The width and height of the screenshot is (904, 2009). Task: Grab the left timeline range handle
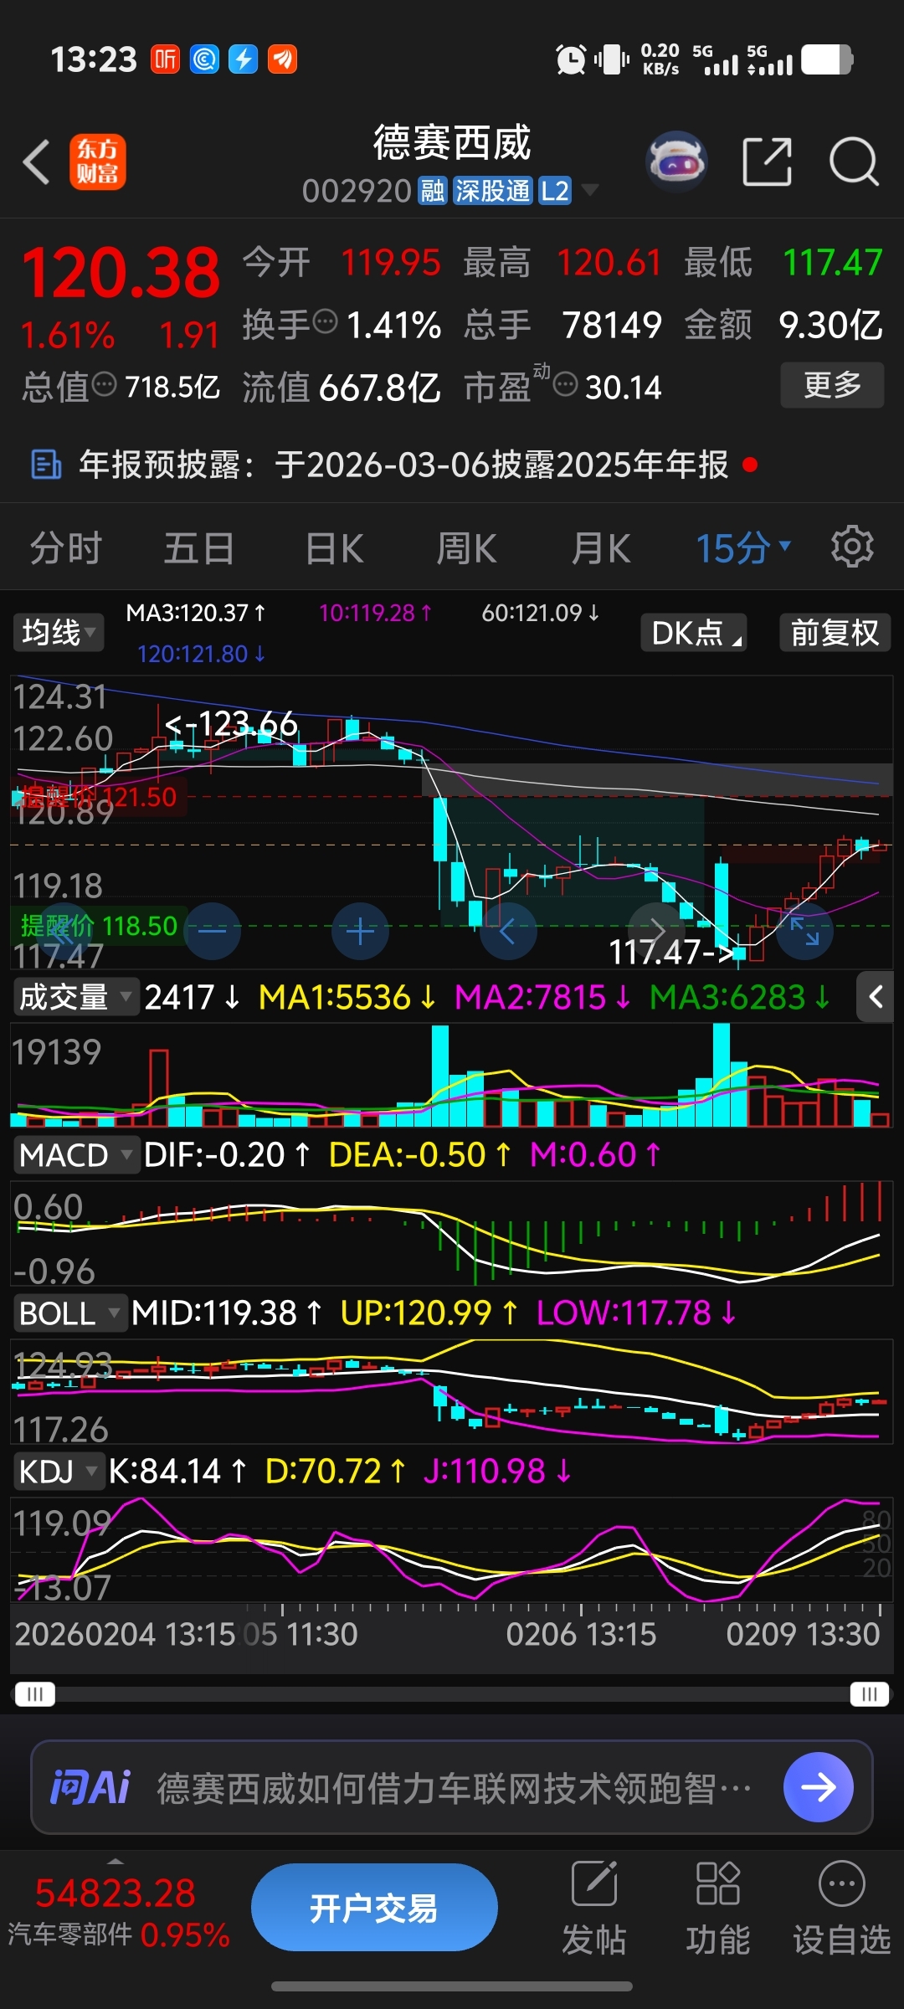(x=35, y=1694)
